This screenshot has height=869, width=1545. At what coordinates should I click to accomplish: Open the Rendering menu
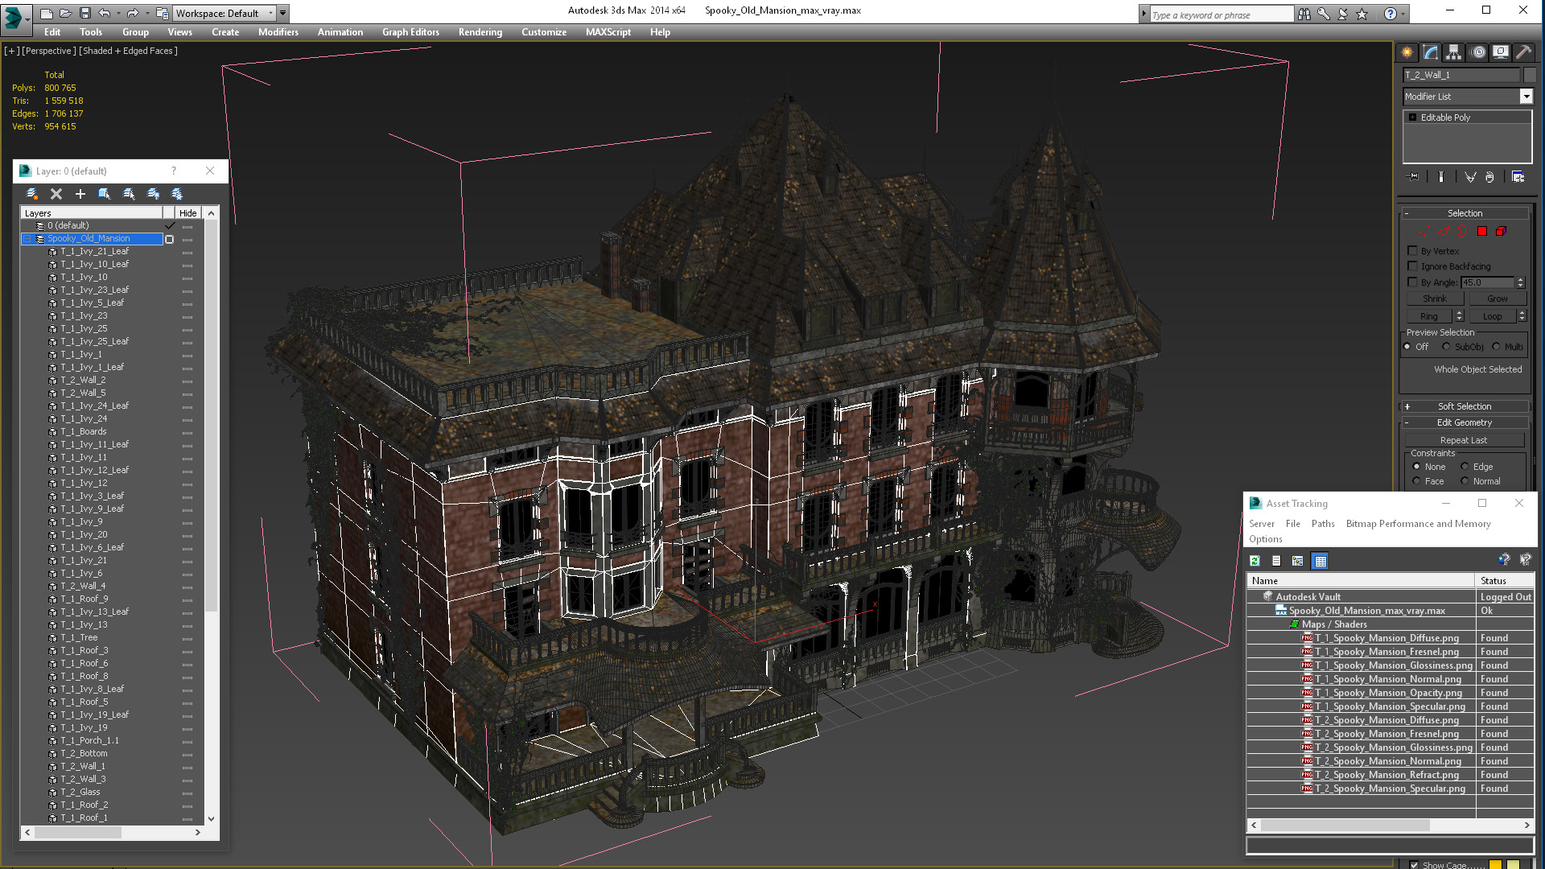click(x=480, y=32)
